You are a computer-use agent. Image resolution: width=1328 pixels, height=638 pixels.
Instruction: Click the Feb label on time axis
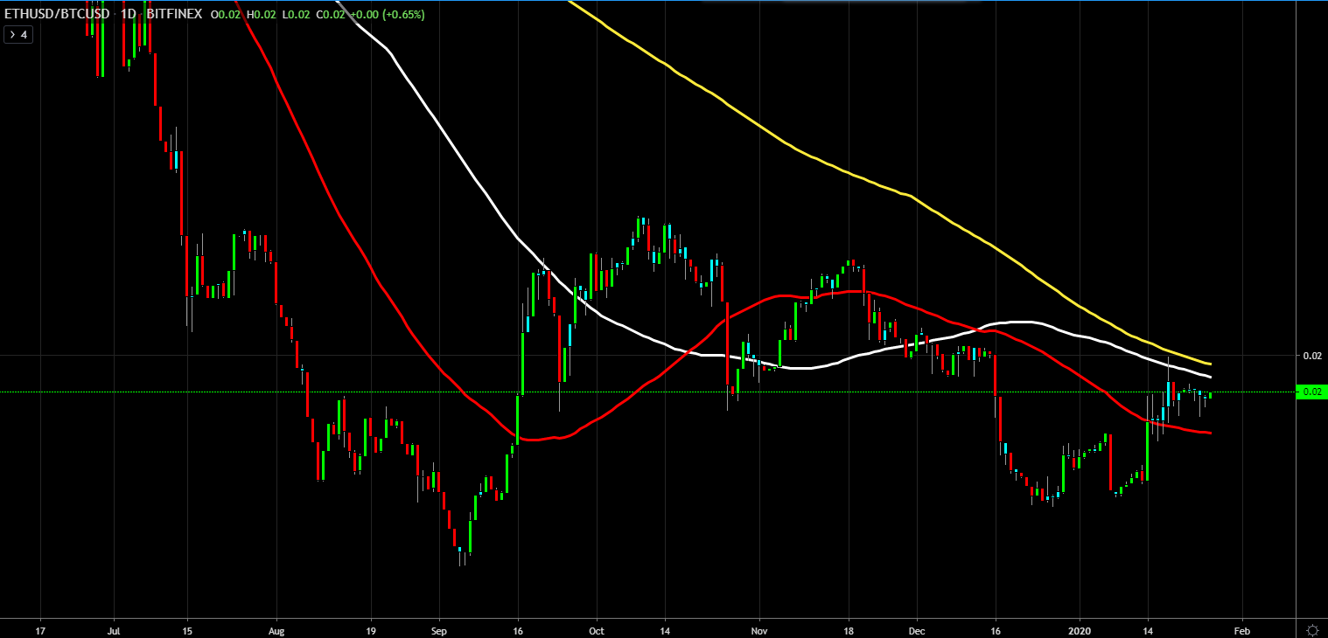1242,629
